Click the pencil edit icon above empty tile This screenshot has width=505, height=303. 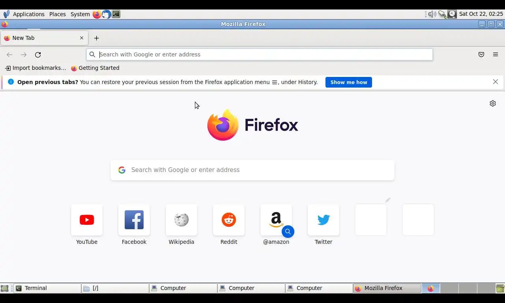pyautogui.click(x=388, y=200)
